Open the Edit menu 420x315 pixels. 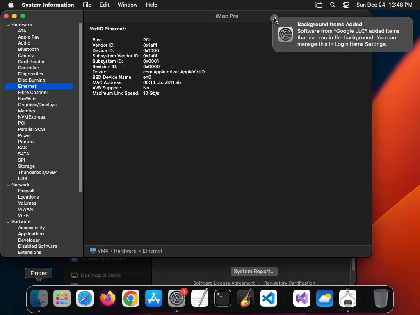pyautogui.click(x=105, y=5)
